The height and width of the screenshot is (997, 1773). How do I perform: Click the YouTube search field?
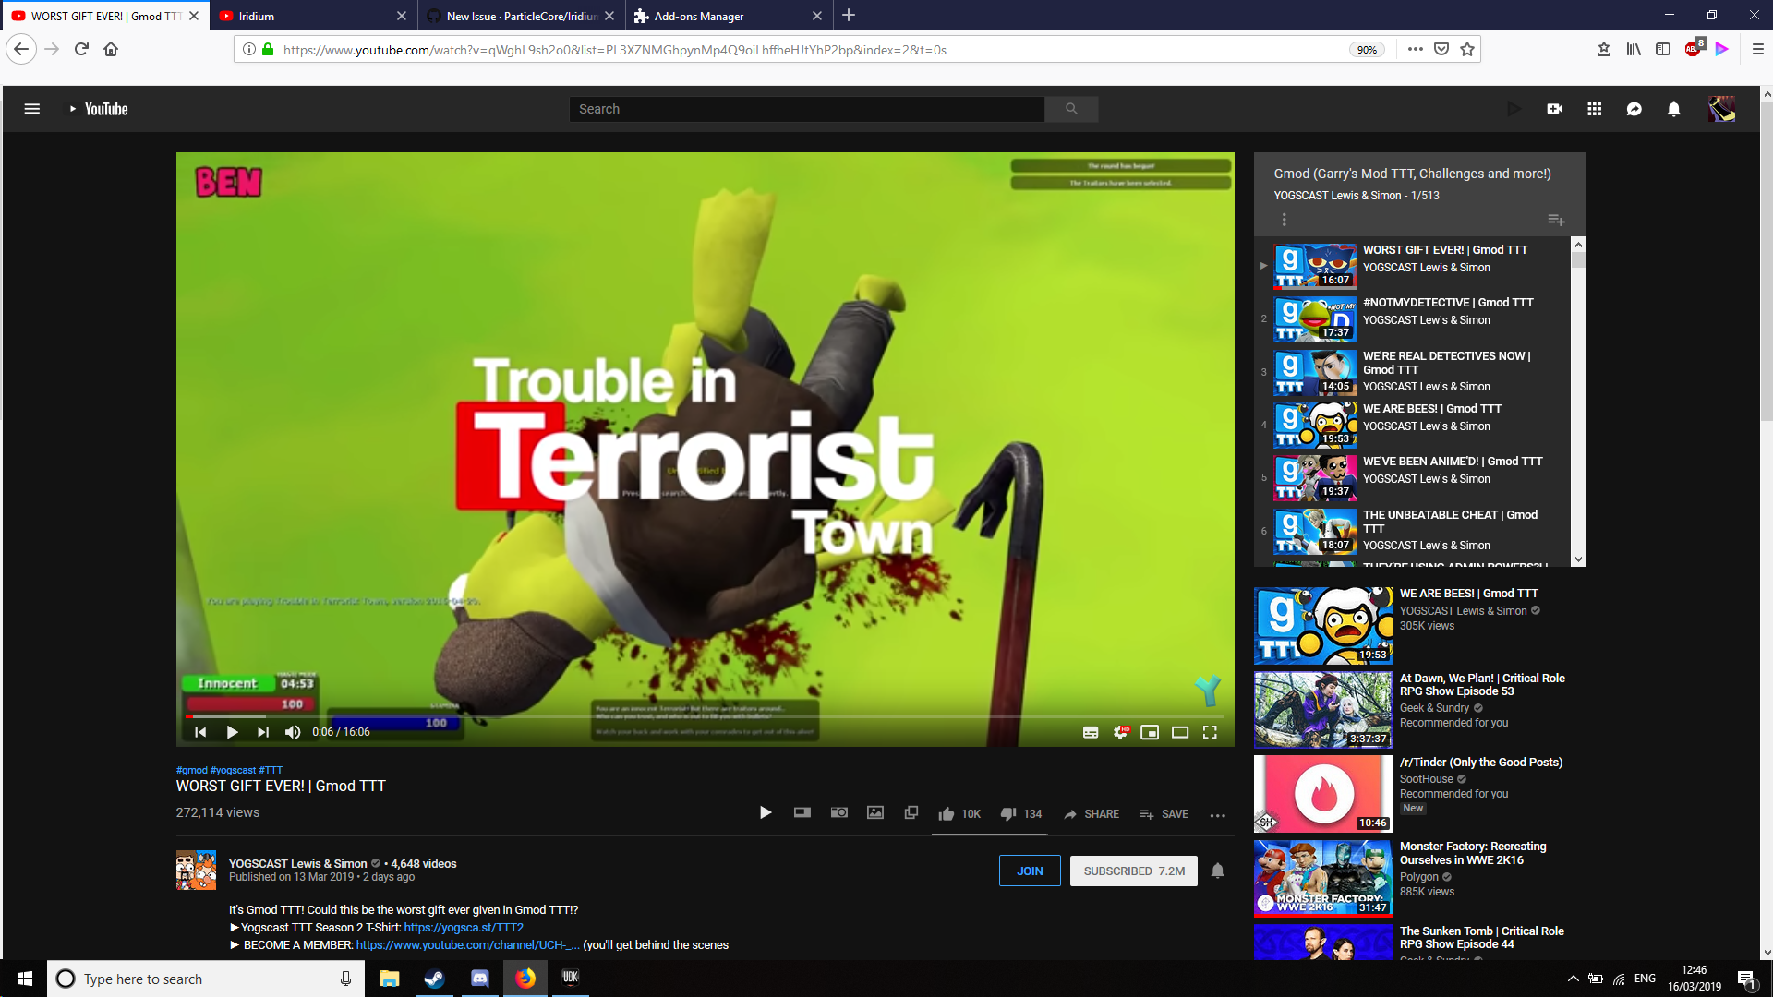[807, 109]
